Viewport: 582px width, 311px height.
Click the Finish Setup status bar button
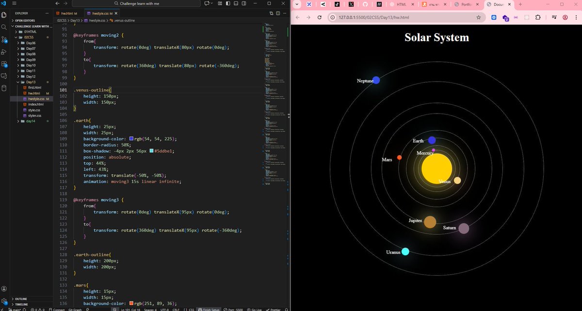click(x=209, y=309)
